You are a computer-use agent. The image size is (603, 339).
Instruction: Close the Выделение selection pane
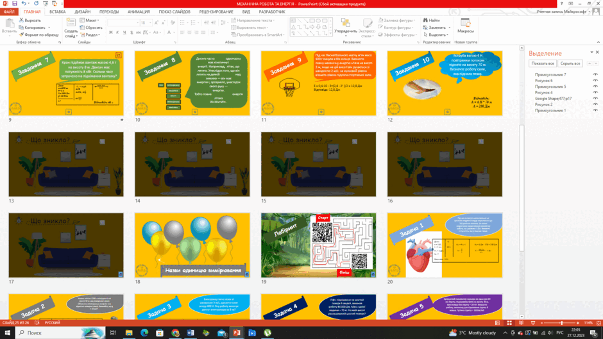[x=597, y=53]
